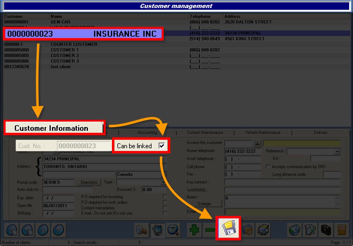Click the left-arrow page navigation icon
The height and width of the screenshot is (246, 353).
[x=12, y=230]
